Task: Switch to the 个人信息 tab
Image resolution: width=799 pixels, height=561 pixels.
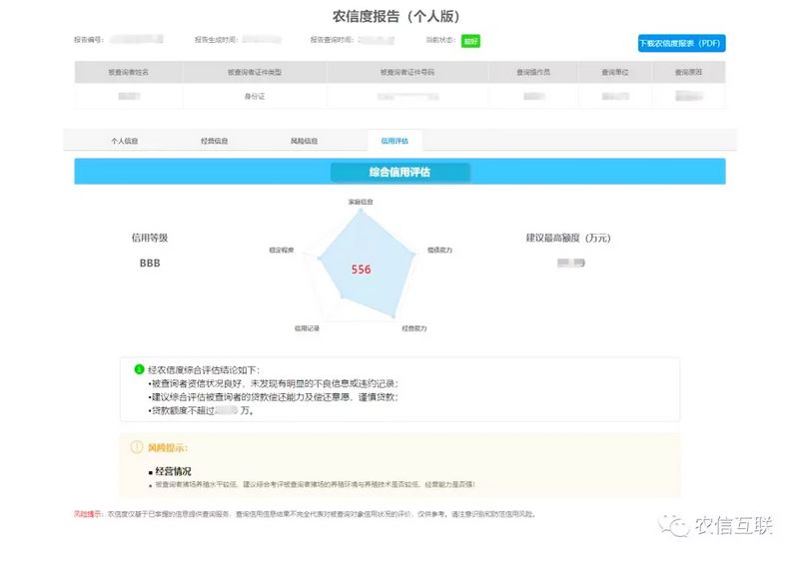Action: point(124,141)
